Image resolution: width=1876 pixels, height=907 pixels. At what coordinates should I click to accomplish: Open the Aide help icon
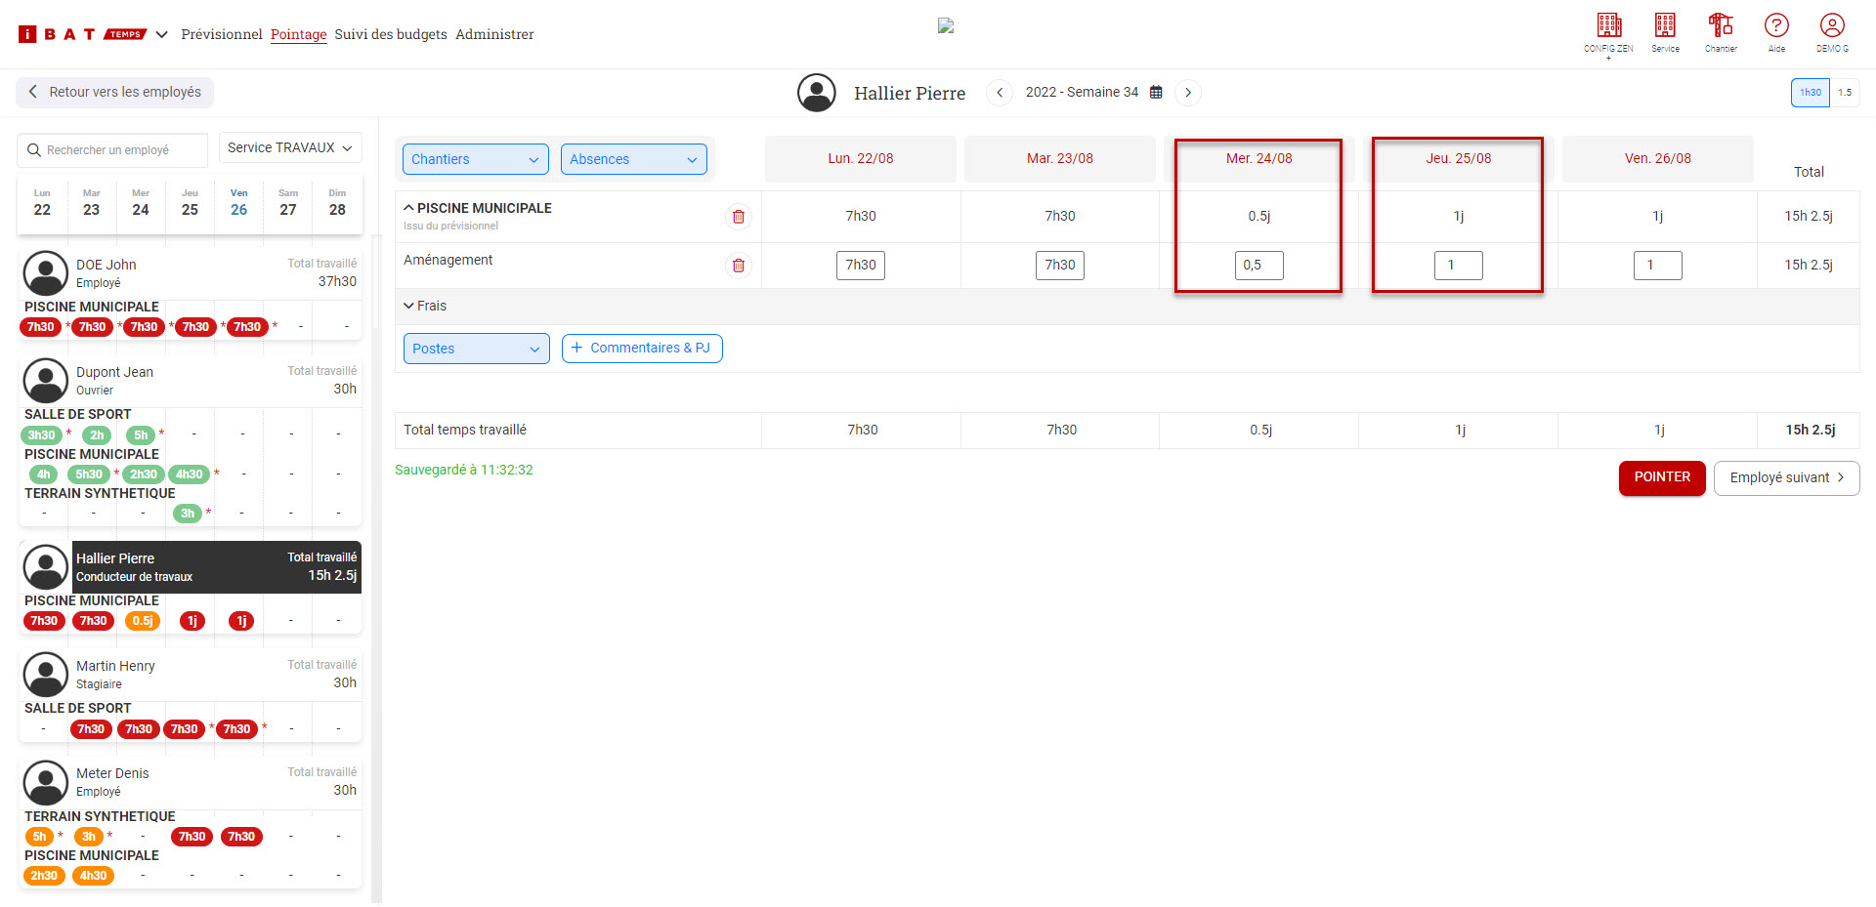(x=1776, y=26)
